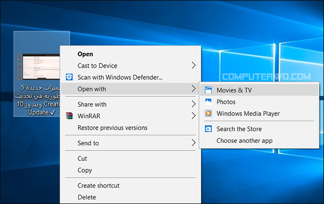The width and height of the screenshot is (324, 204).
Task: Click the Arabic filename under the desktop file
Action: [39, 100]
